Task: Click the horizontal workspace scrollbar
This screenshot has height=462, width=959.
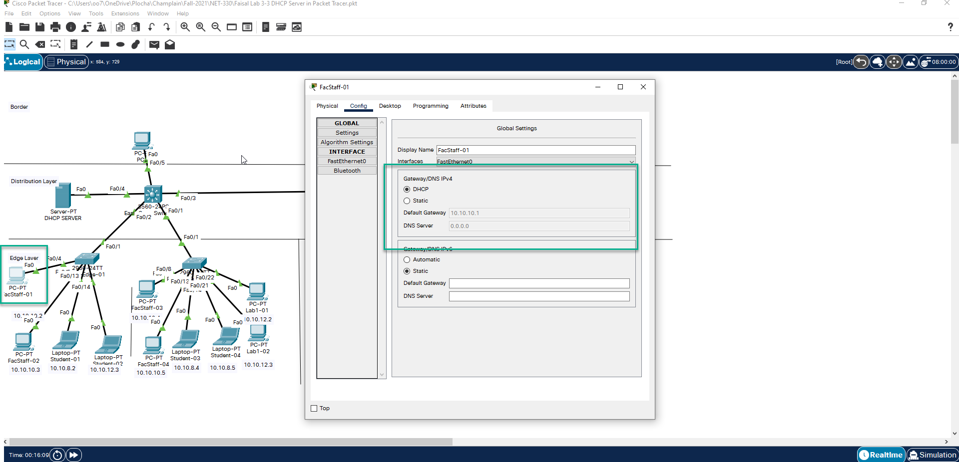Action: [x=231, y=442]
